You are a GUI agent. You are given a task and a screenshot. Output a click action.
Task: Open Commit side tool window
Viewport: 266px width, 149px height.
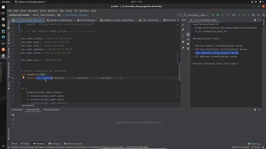[x=9, y=53]
